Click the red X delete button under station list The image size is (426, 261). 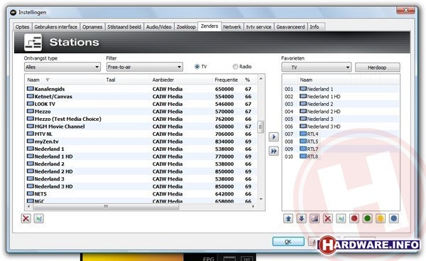(x=26, y=218)
